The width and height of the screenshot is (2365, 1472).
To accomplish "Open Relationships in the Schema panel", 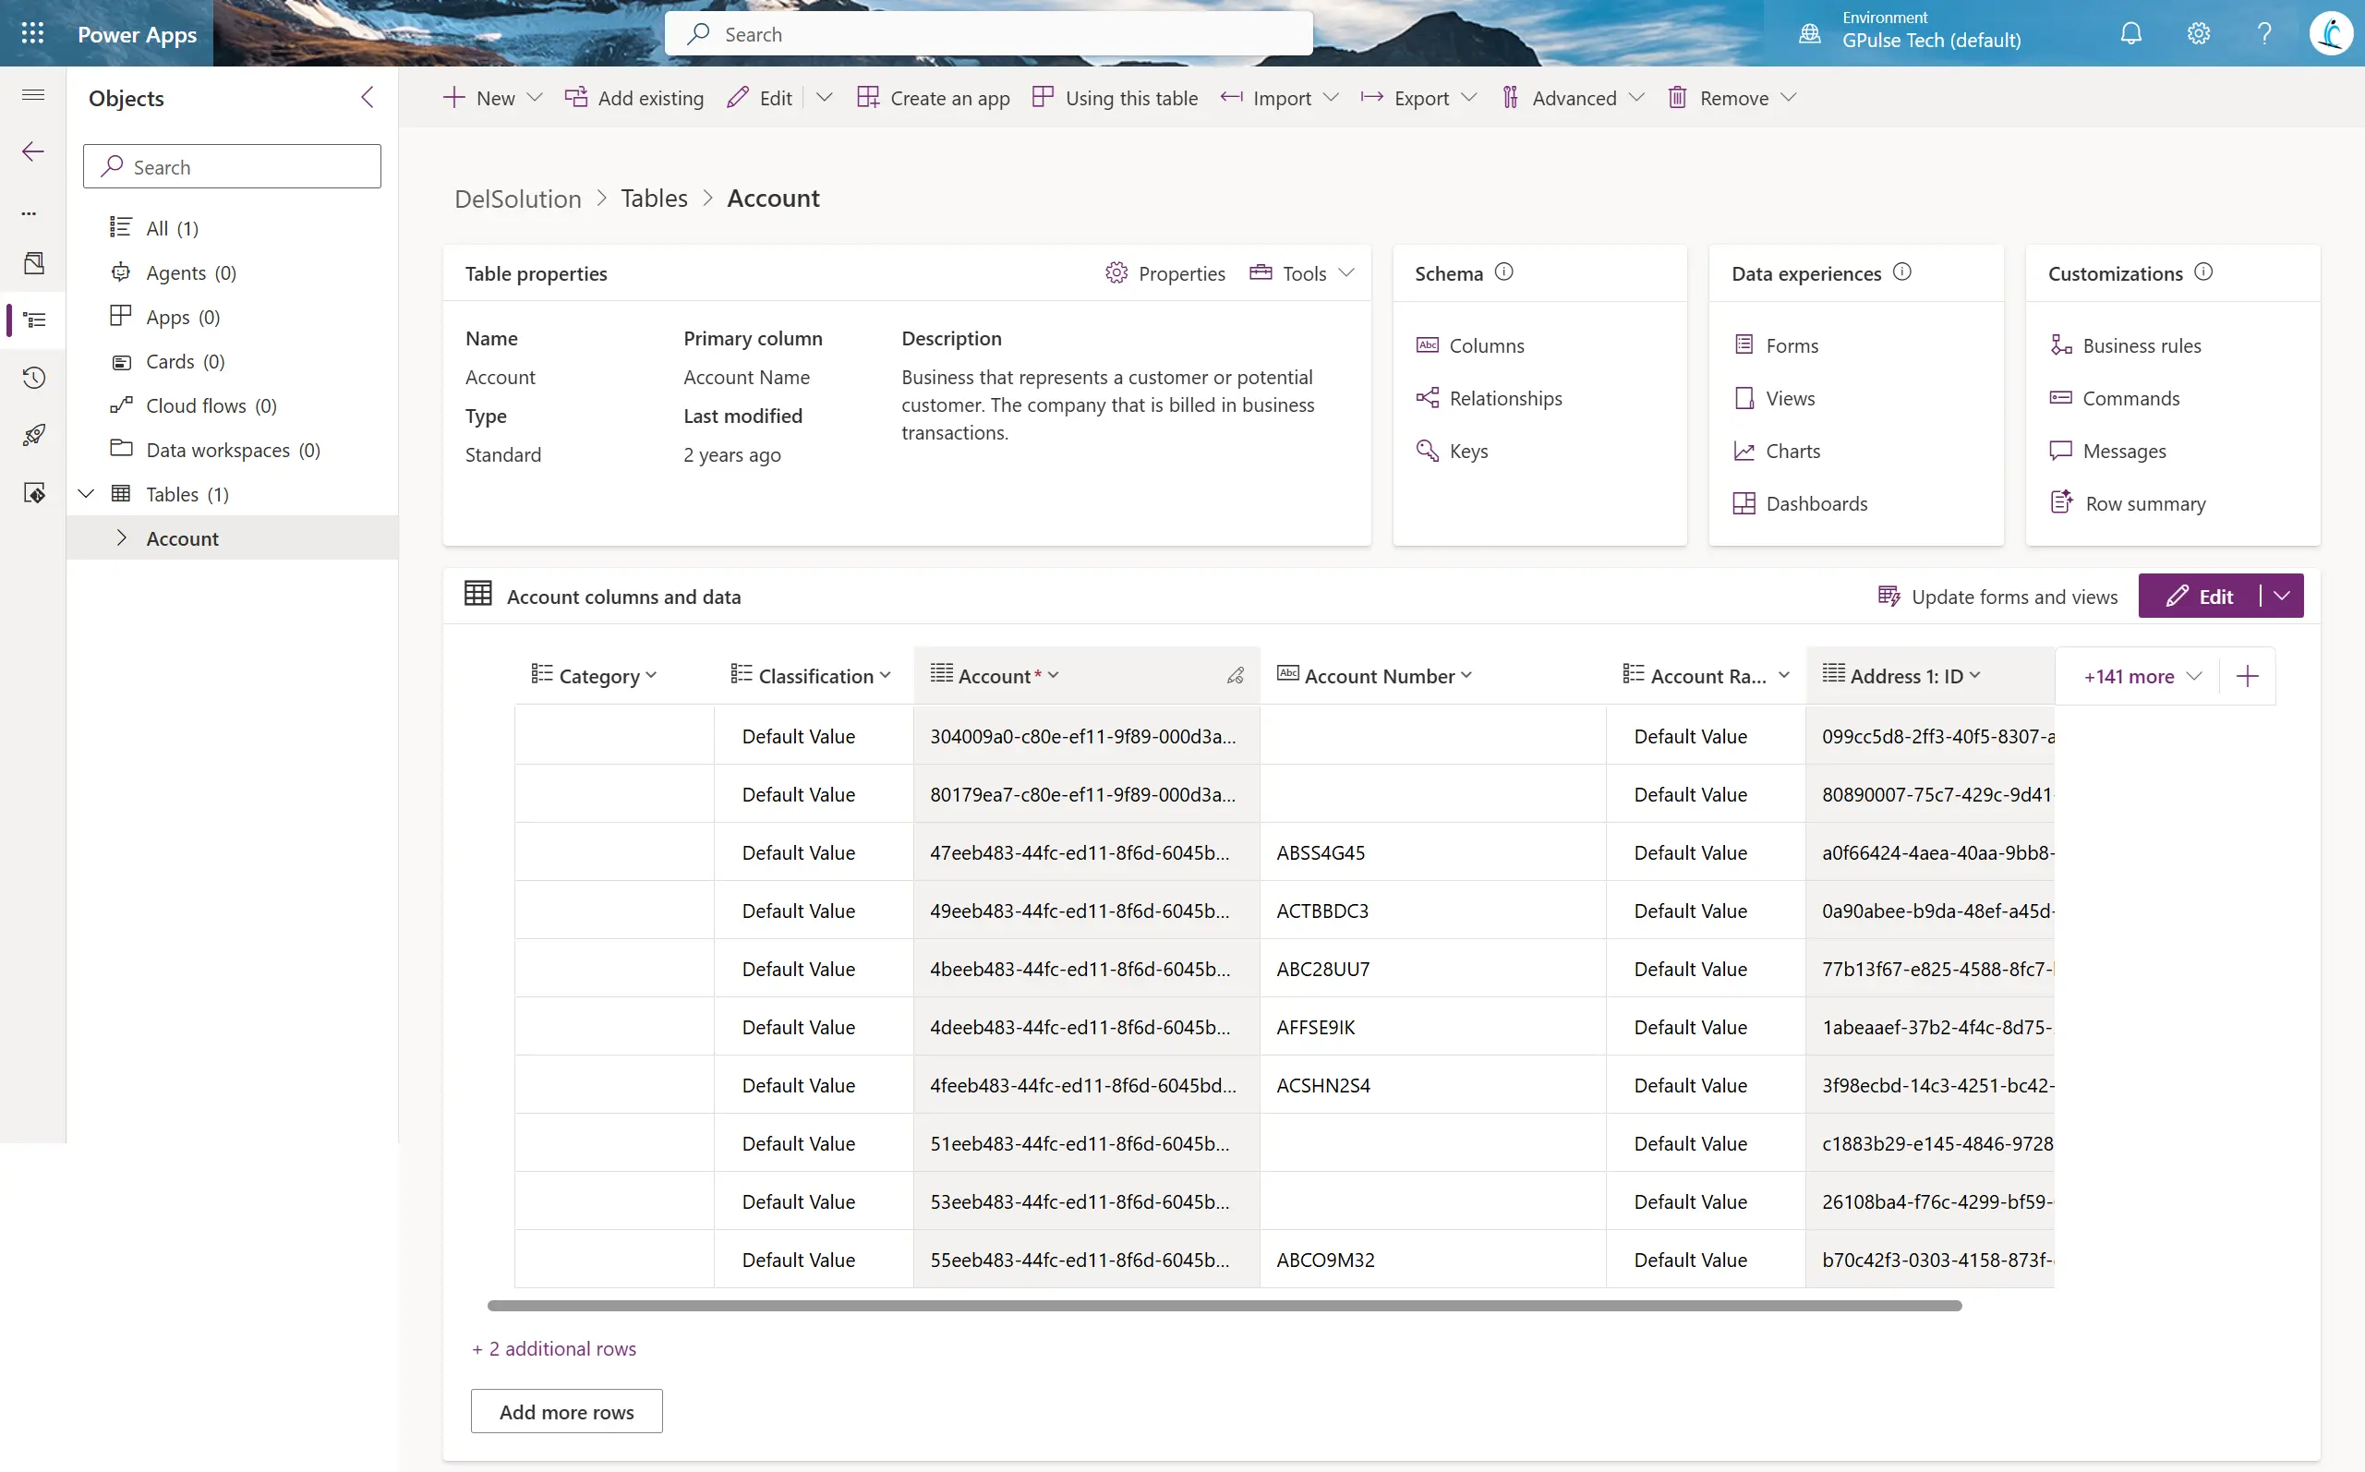I will pyautogui.click(x=1504, y=397).
